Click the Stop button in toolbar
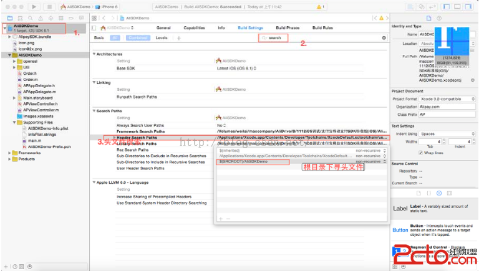 coord(48,6)
